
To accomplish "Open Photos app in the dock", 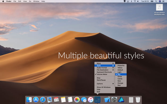I will 77,100.
